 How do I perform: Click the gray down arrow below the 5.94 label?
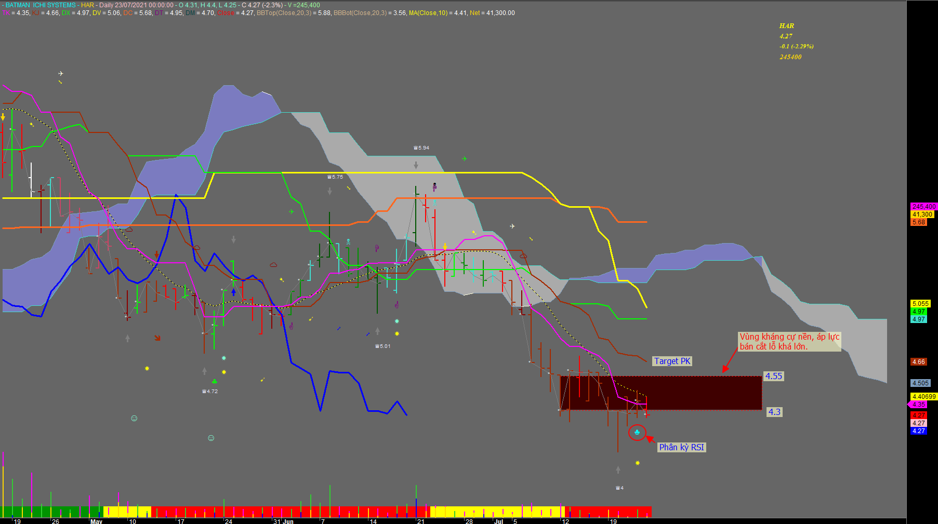[x=416, y=165]
